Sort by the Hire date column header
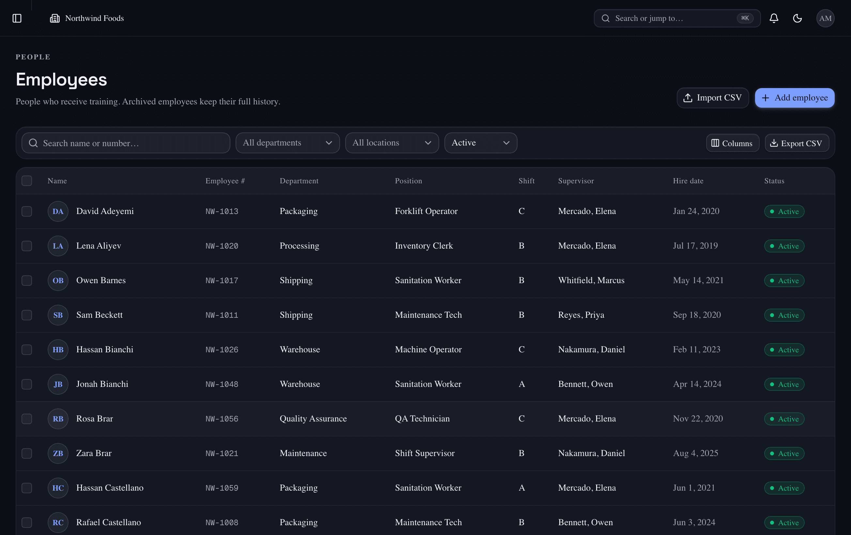The height and width of the screenshot is (535, 851). [688, 181]
